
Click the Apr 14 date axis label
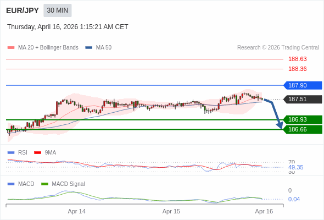pyautogui.click(x=77, y=211)
